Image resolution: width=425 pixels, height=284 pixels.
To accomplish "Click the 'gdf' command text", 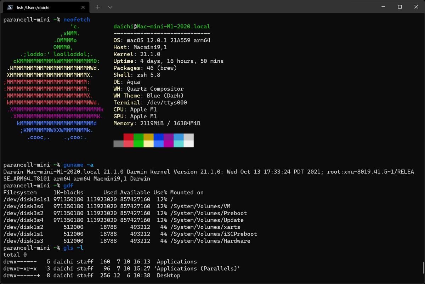I will click(68, 186).
